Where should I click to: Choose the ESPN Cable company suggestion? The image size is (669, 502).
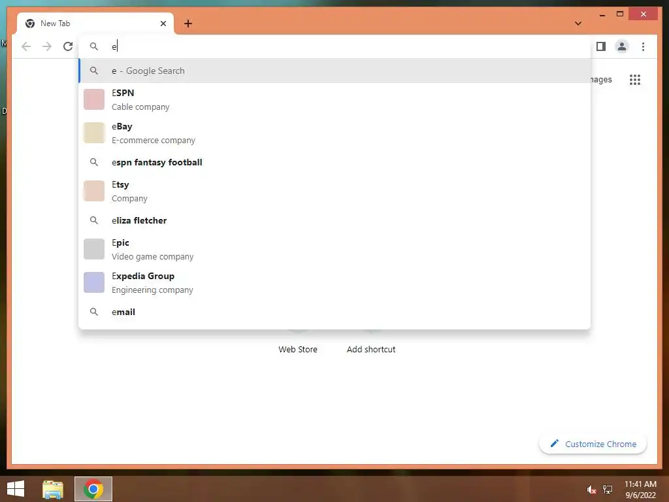(x=334, y=99)
